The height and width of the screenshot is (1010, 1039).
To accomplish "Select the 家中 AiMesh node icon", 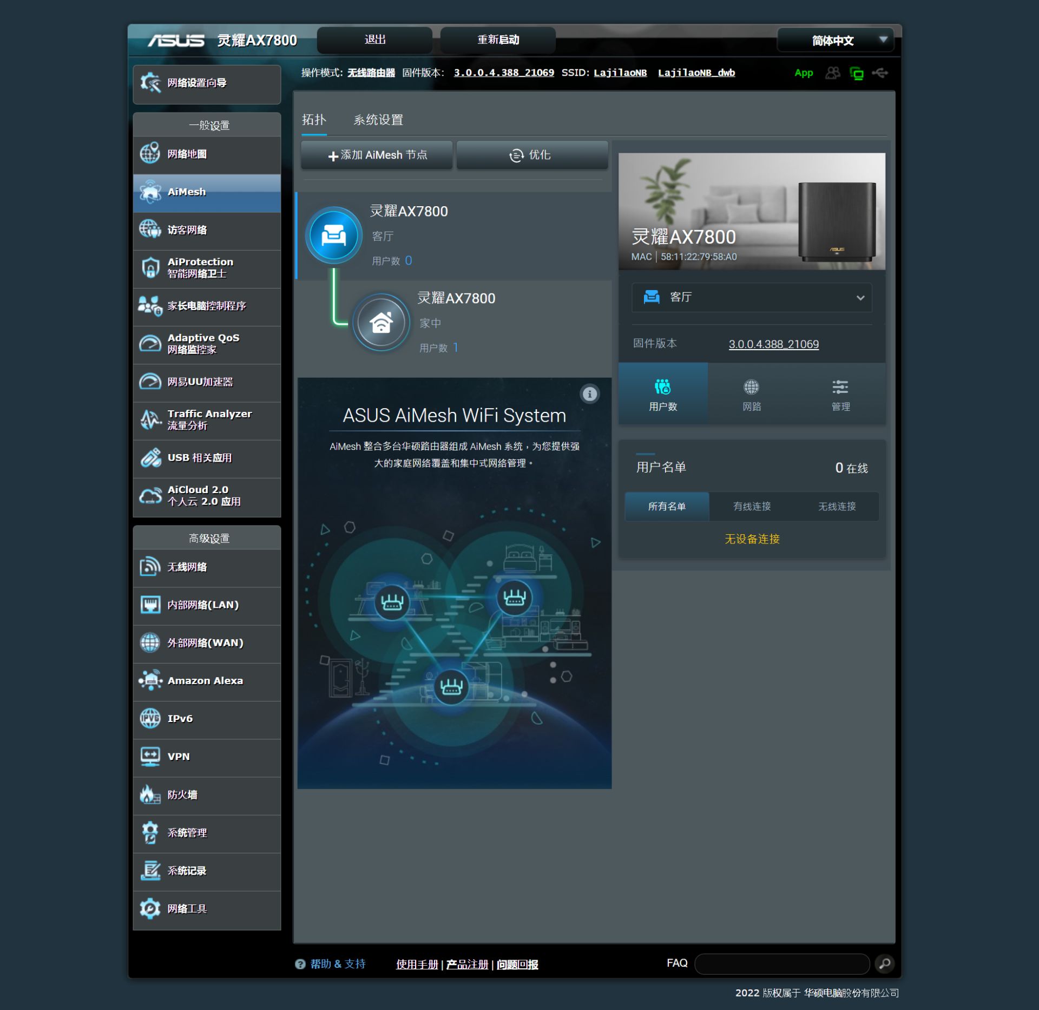I will click(x=381, y=323).
